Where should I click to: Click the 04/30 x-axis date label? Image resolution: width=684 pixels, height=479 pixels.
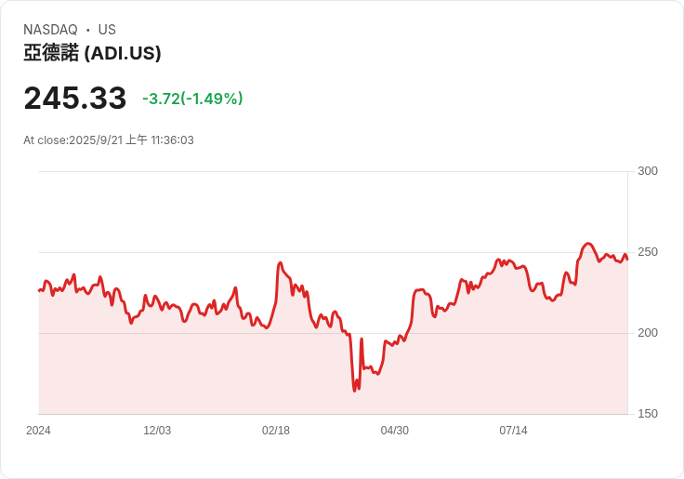(395, 431)
